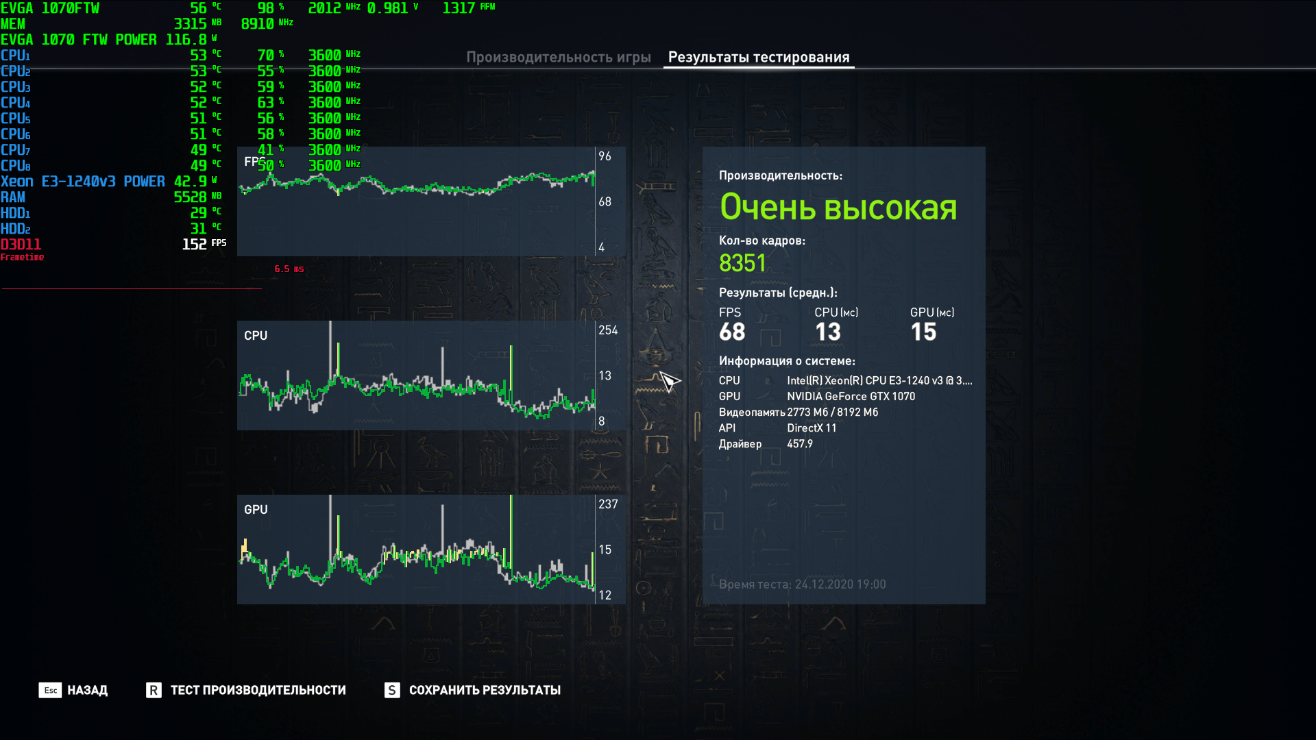Go back with НАЗАД button
Image resolution: width=1316 pixels, height=740 pixels.
(87, 690)
